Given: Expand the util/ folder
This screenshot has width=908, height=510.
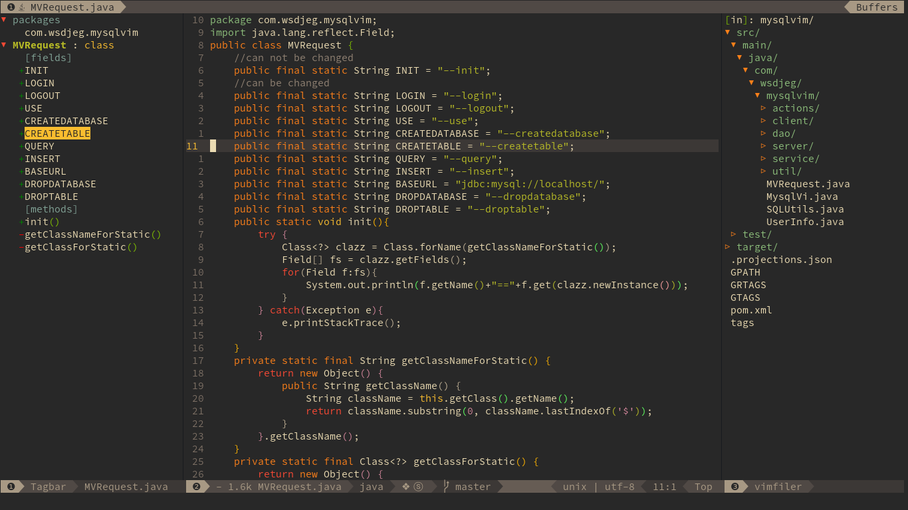Looking at the screenshot, I should tap(764, 171).
